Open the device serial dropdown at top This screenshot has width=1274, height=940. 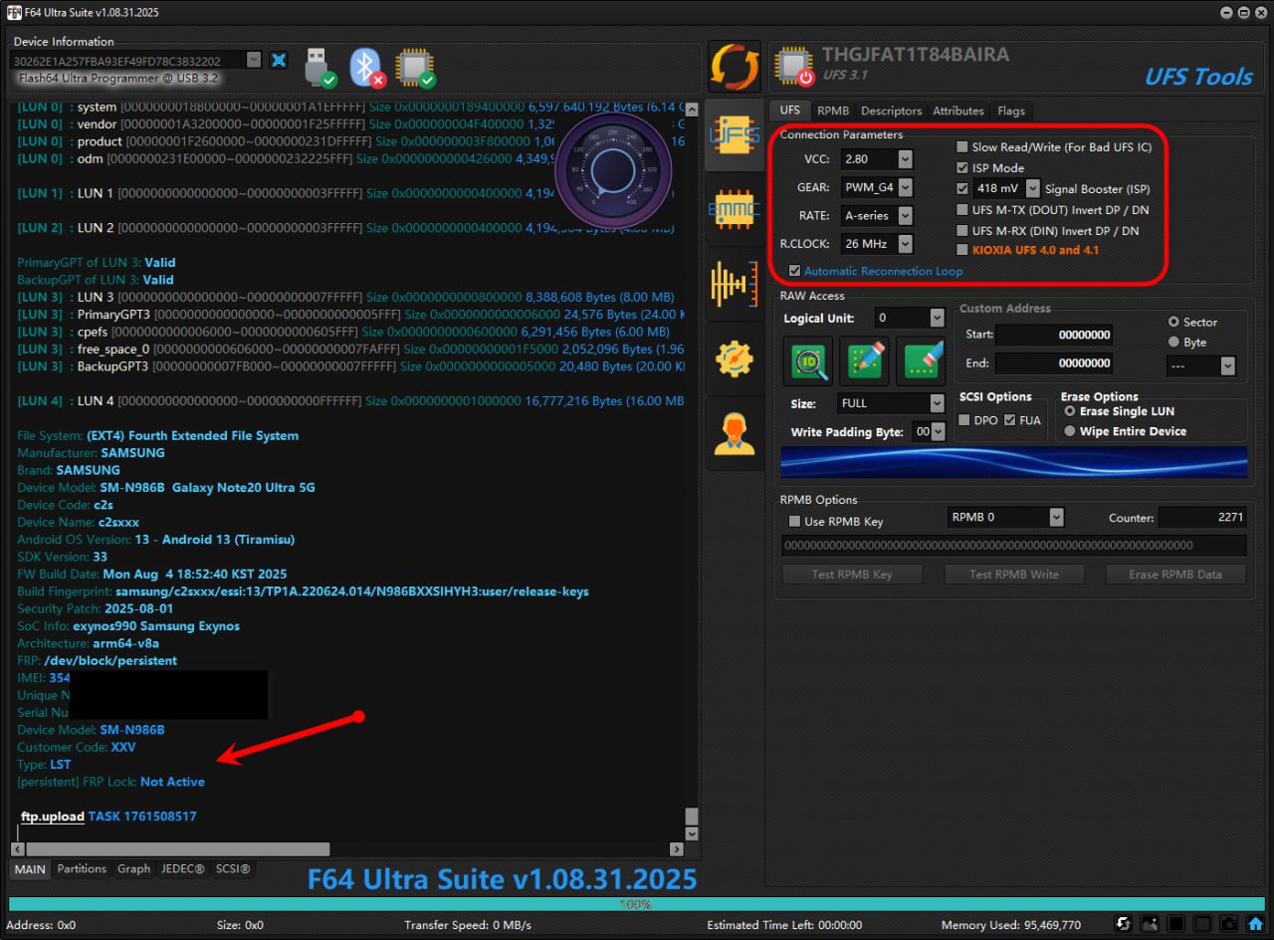point(254,60)
